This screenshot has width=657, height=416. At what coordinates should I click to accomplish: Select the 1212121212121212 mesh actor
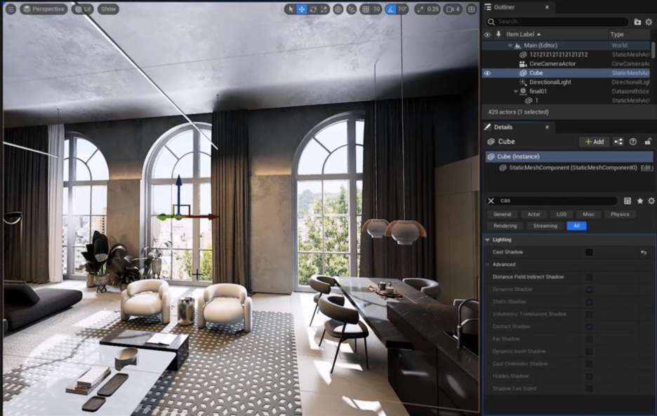point(558,55)
